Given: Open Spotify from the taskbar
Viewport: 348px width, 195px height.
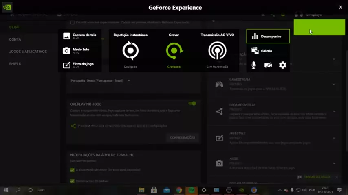Looking at the screenshot, I should tap(192, 190).
